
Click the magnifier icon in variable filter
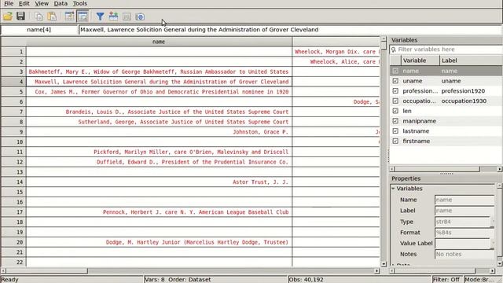click(x=394, y=50)
